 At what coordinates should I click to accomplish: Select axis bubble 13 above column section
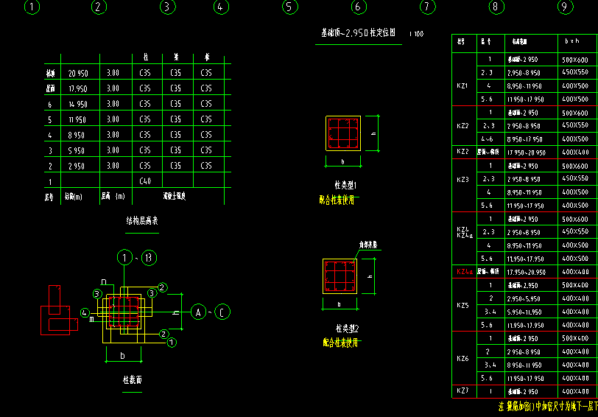149,258
